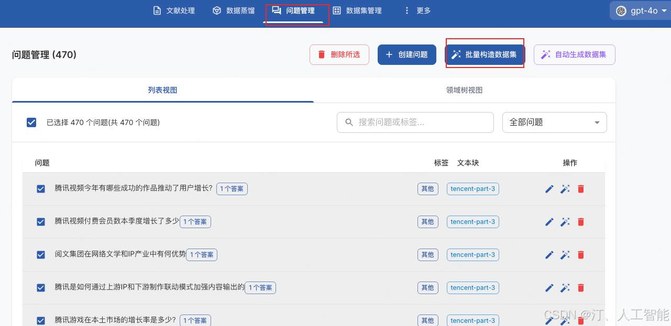The width and height of the screenshot is (671, 326).
Task: Click the 更多 three-dot icon
Action: tap(407, 10)
